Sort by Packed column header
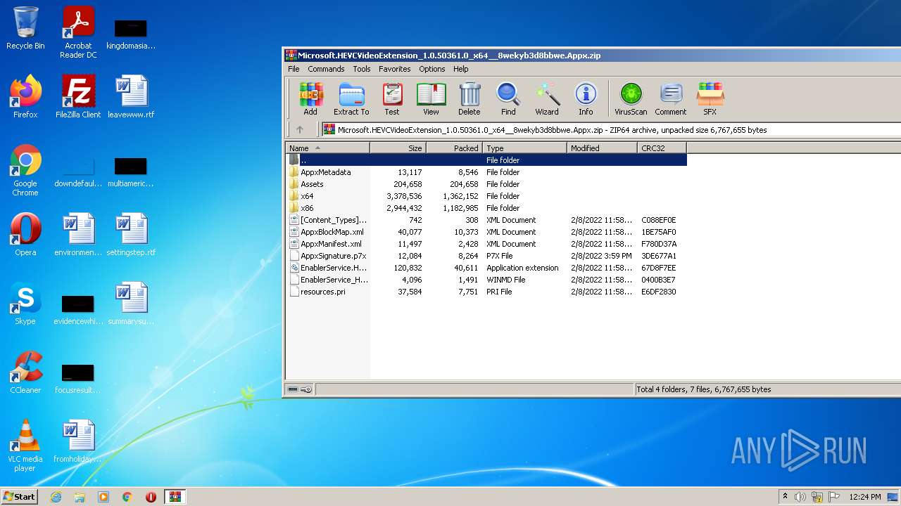 (x=454, y=148)
